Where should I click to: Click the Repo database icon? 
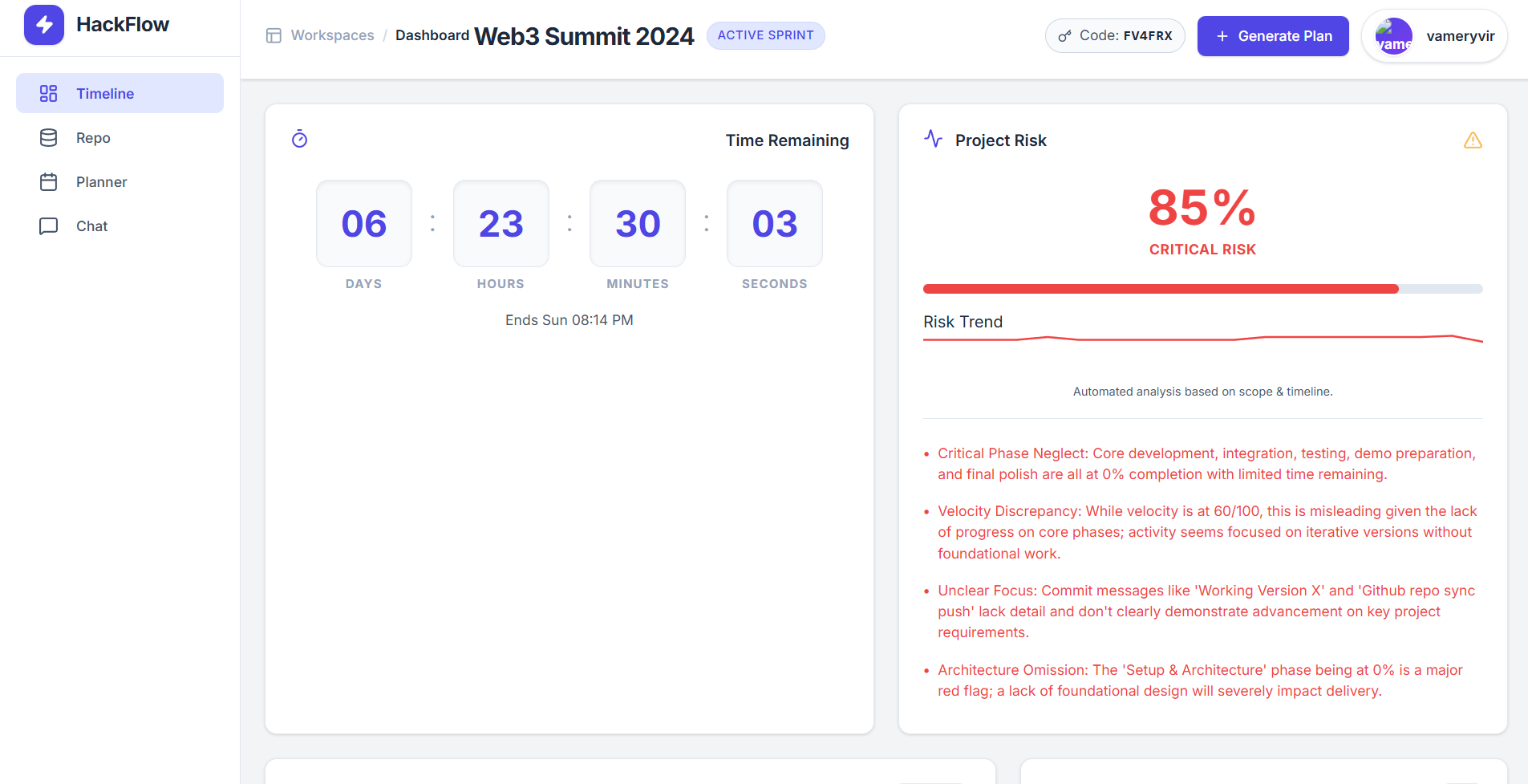48,138
